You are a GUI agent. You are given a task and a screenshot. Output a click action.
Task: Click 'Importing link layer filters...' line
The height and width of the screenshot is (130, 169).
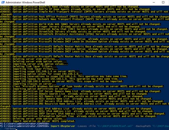[x=29, y=69]
